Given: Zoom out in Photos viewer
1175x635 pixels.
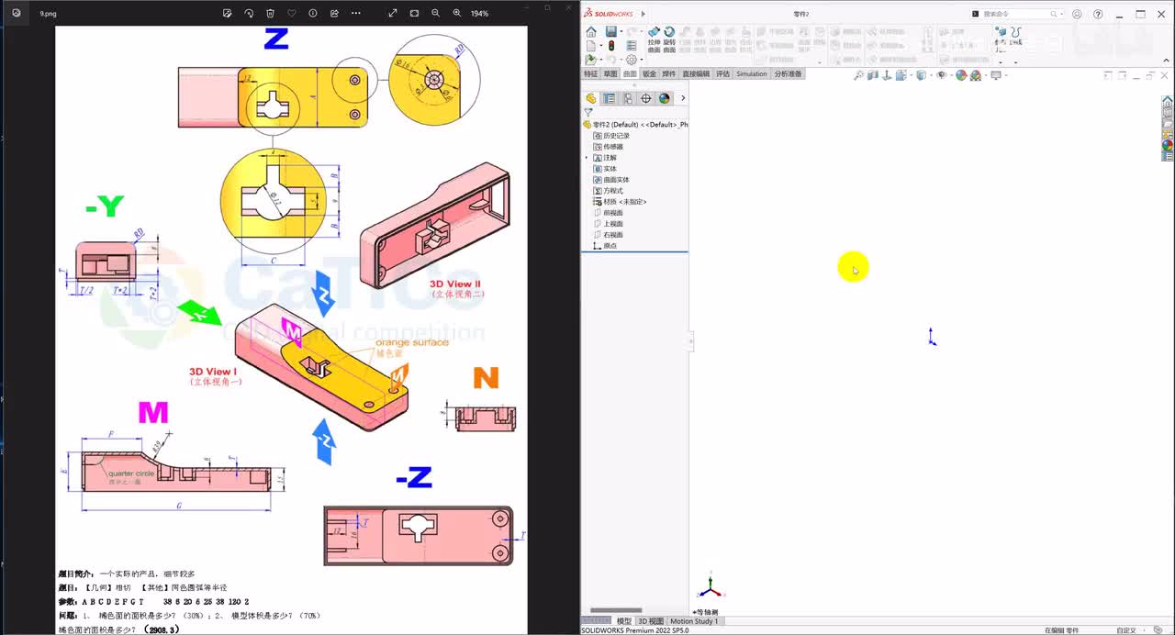Looking at the screenshot, I should click(x=435, y=14).
